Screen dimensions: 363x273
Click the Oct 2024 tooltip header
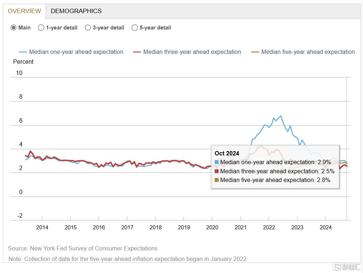click(x=227, y=154)
